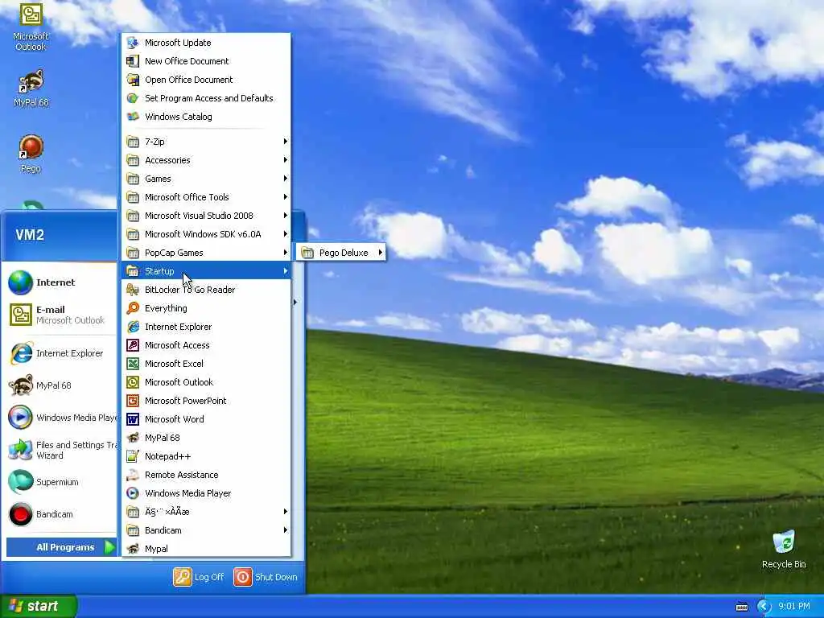Click All Programs in Start menu
Image resolution: width=824 pixels, height=618 pixels.
[61, 547]
